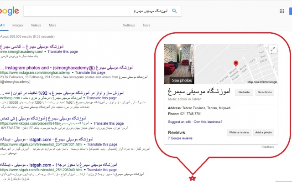Image resolution: width=292 pixels, height=182 pixels.
Task: Open the simorghacademy.com result title link
Action: click(x=32, y=46)
